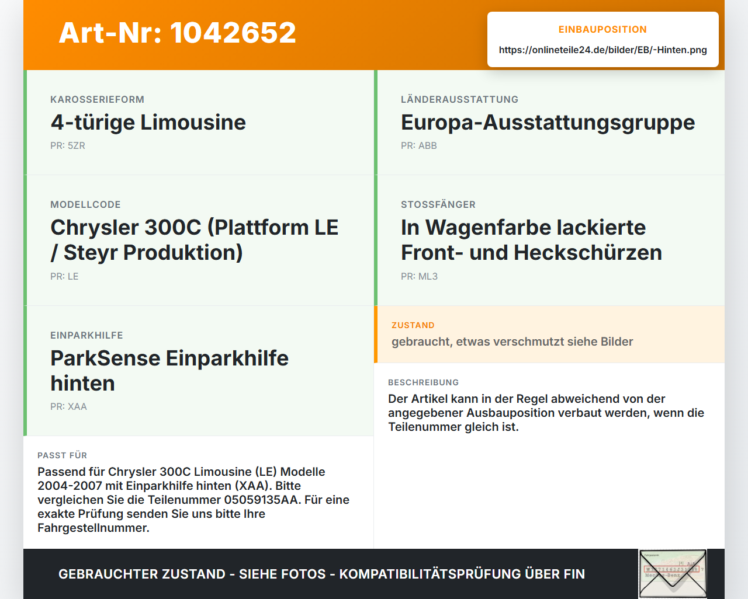The height and width of the screenshot is (599, 748).
Task: Open the Einbauposition image URL link
Action: coord(602,50)
